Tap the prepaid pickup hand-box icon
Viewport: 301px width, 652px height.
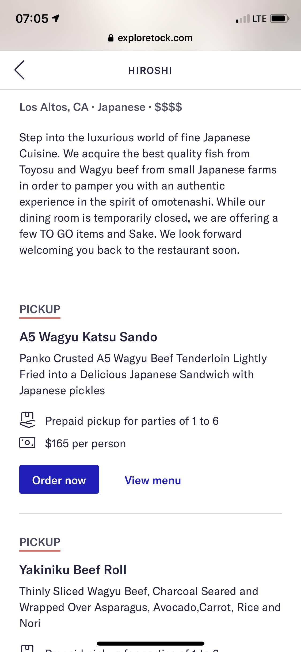[x=27, y=420]
